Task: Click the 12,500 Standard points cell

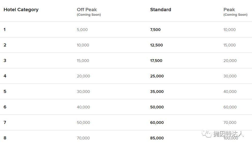Action: (x=156, y=45)
